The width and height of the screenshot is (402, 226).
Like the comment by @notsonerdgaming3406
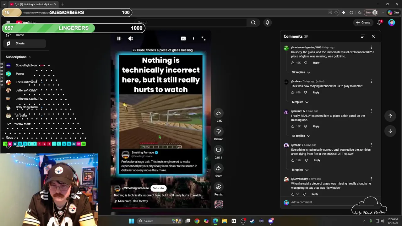coord(293,63)
